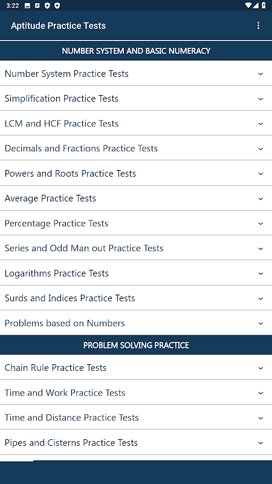The height and width of the screenshot is (484, 272).
Task: Tap the Wi-Fi status bar icon
Action: click(248, 5)
